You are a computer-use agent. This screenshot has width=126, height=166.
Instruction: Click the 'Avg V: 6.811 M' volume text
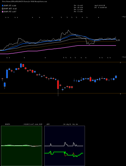click(100, 5)
